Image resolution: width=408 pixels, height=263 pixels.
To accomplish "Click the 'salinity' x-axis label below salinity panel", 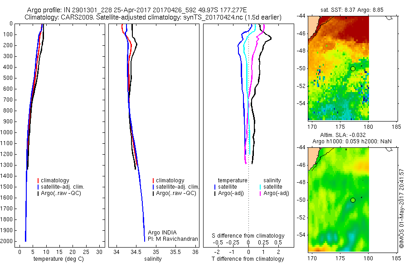I will click(153, 259).
